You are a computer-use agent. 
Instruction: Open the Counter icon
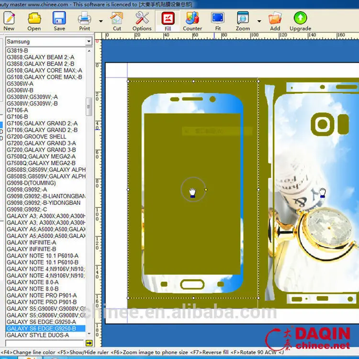pos(192,18)
